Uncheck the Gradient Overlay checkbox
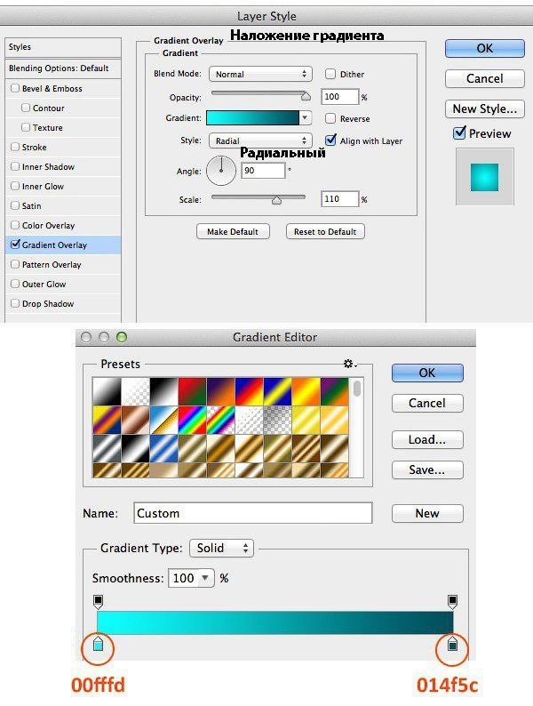This screenshot has width=533, height=706. (15, 244)
